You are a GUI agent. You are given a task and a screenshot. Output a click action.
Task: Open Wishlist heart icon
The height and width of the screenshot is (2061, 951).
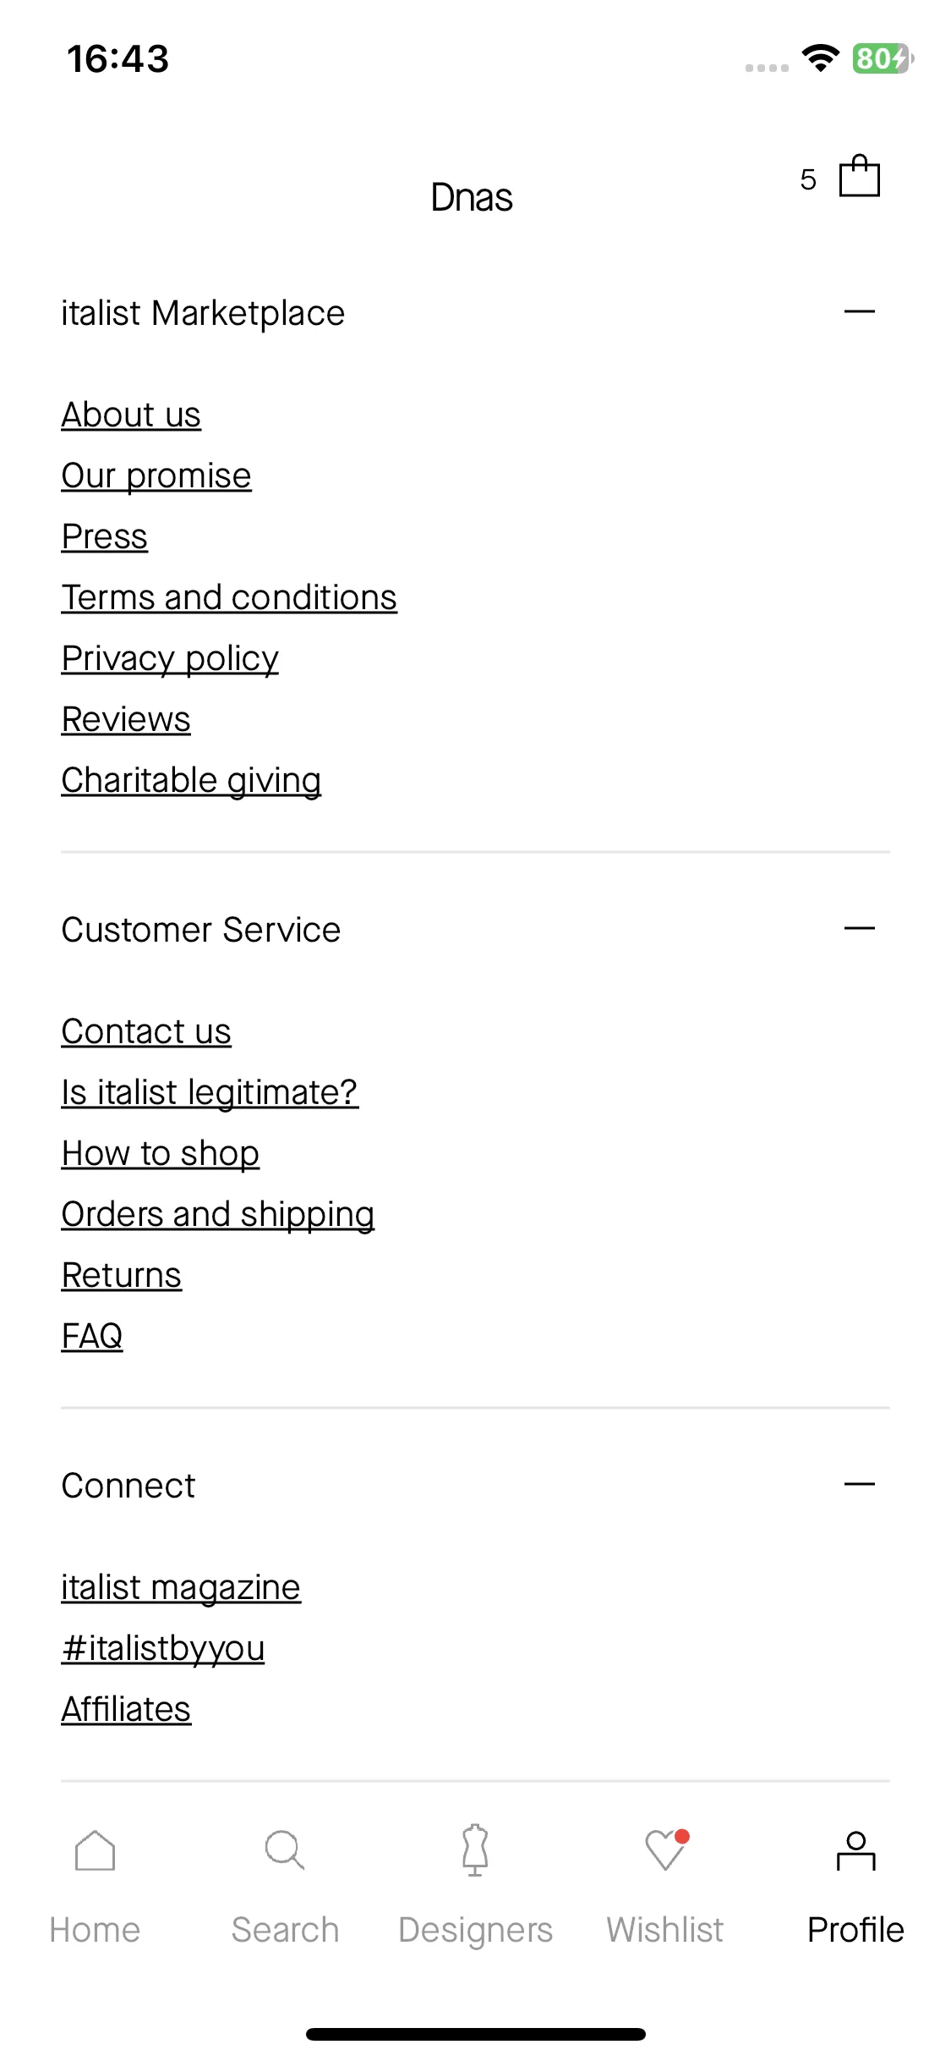pyautogui.click(x=667, y=1849)
